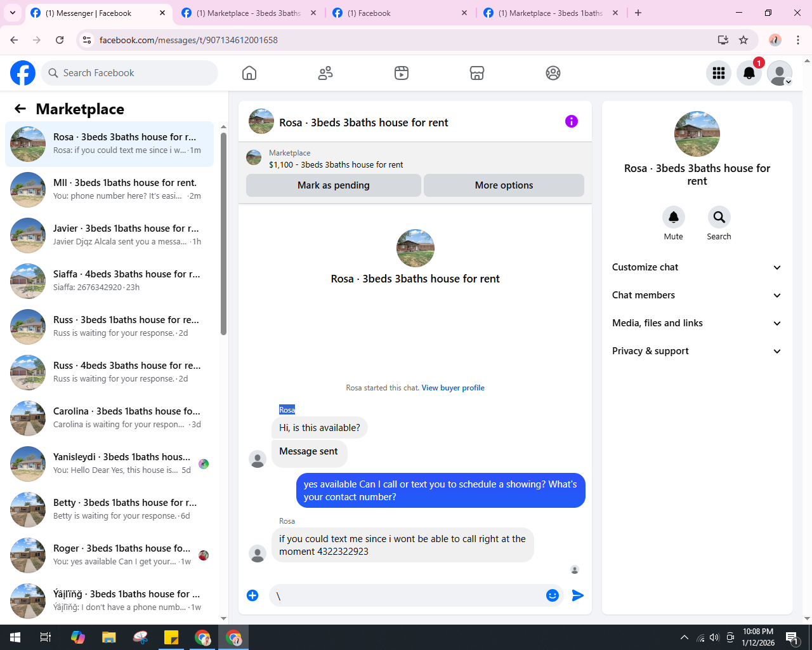This screenshot has height=650, width=812.
Task: Choose an emoji in the message box
Action: [553, 595]
